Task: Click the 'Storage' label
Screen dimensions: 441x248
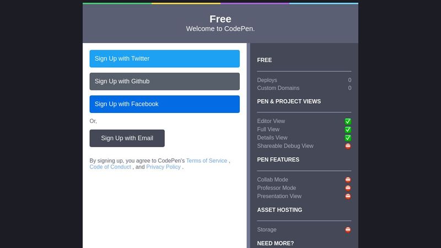Action: [267, 229]
